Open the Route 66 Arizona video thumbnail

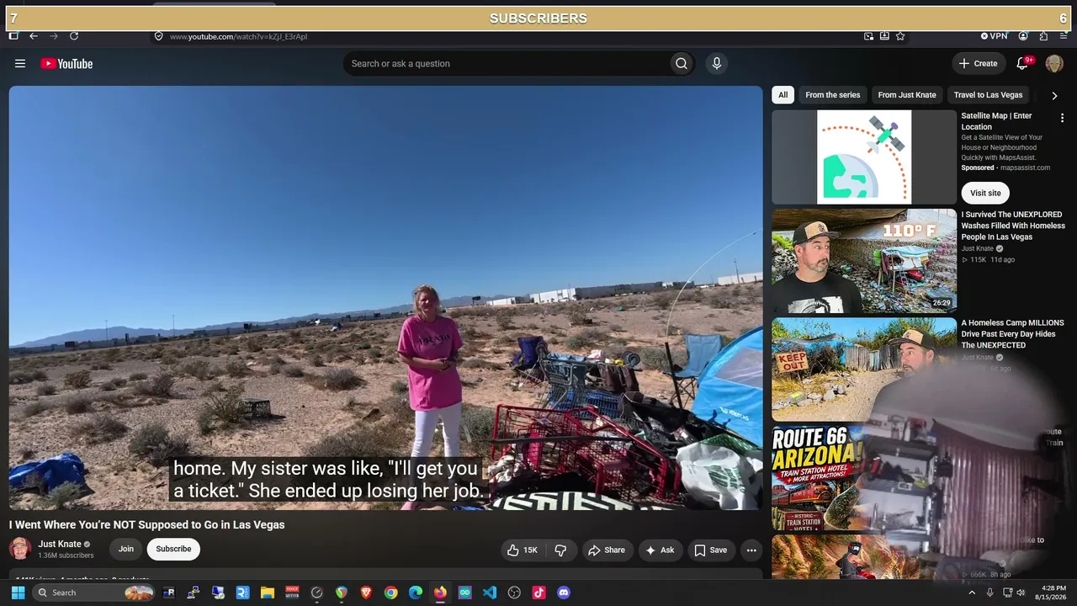(864, 478)
